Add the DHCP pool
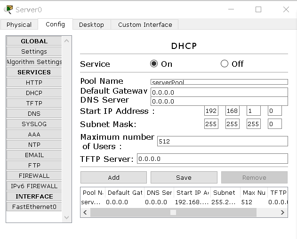Image resolution: width=297 pixels, height=239 pixels. click(x=113, y=177)
